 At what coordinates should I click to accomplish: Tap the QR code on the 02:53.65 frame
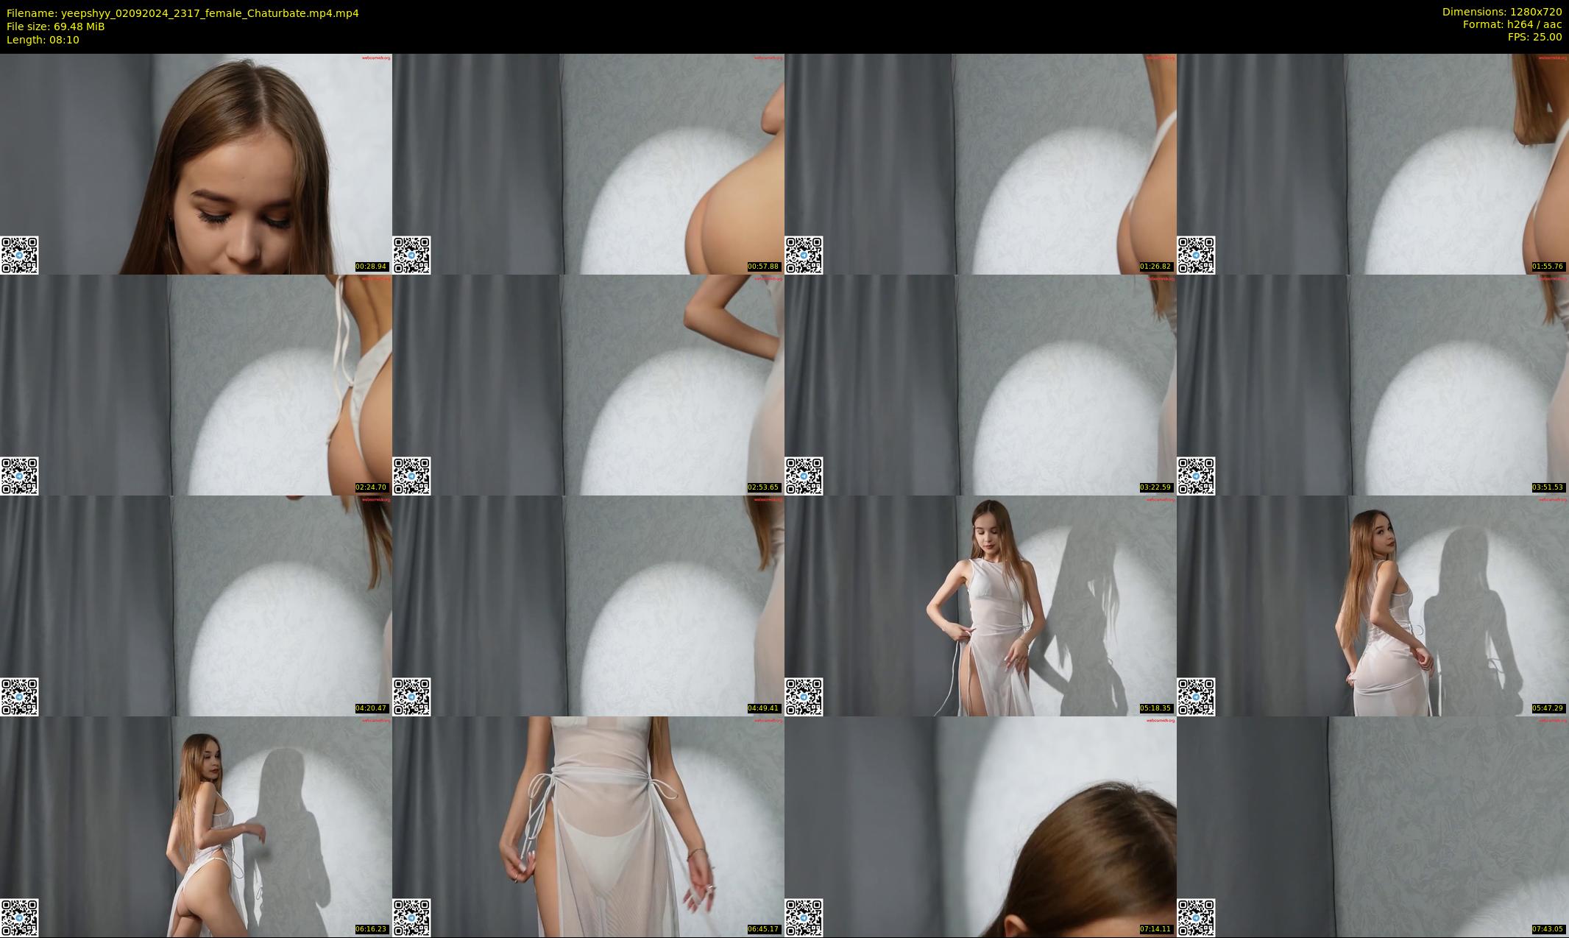click(411, 476)
